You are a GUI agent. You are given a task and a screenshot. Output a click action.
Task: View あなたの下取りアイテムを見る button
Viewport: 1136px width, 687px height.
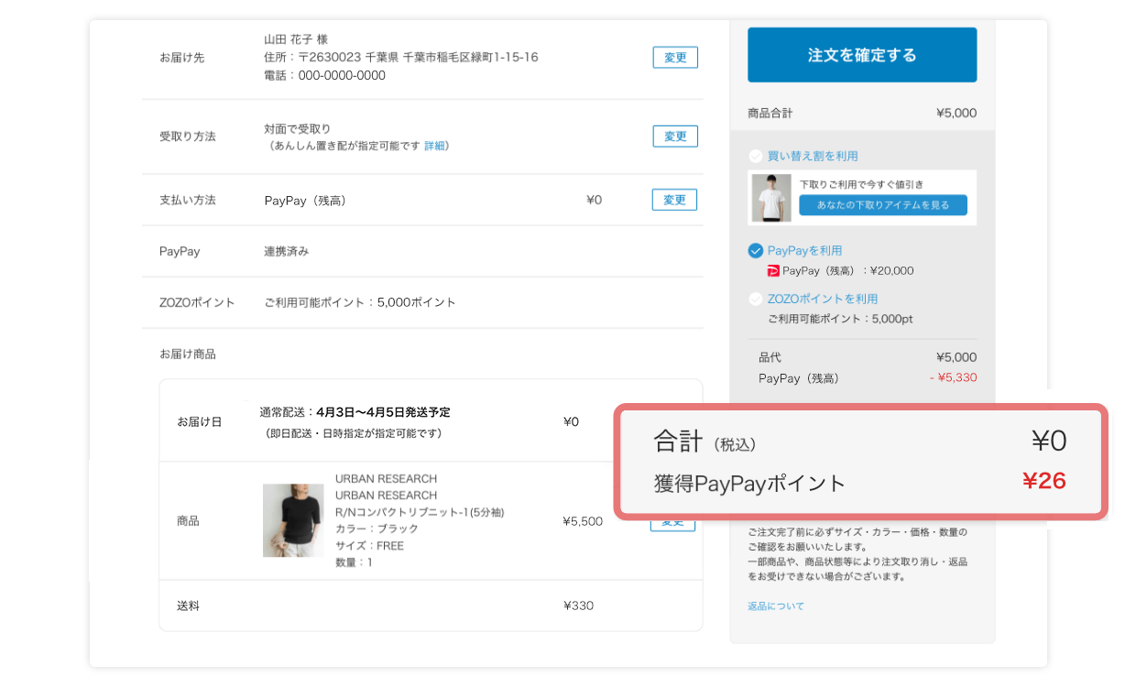pyautogui.click(x=883, y=205)
